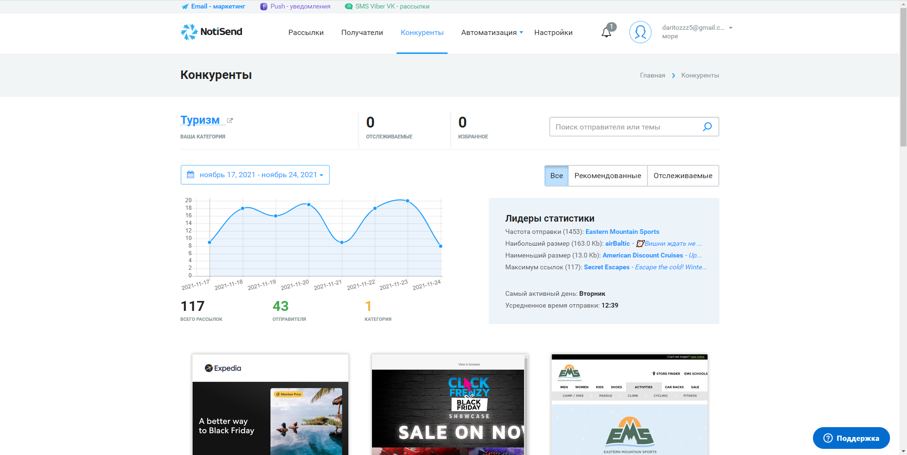Go to Рассылки menu item

tap(306, 33)
